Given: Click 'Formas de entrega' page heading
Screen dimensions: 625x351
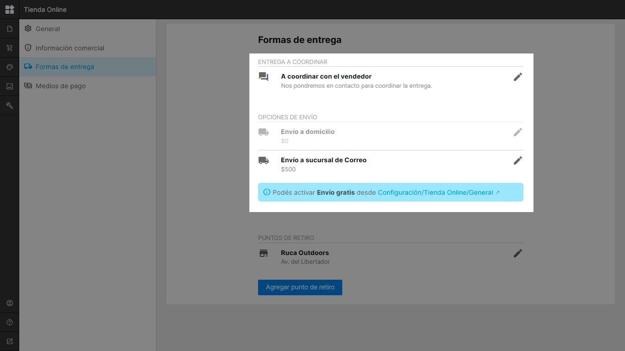Looking at the screenshot, I should (300, 40).
